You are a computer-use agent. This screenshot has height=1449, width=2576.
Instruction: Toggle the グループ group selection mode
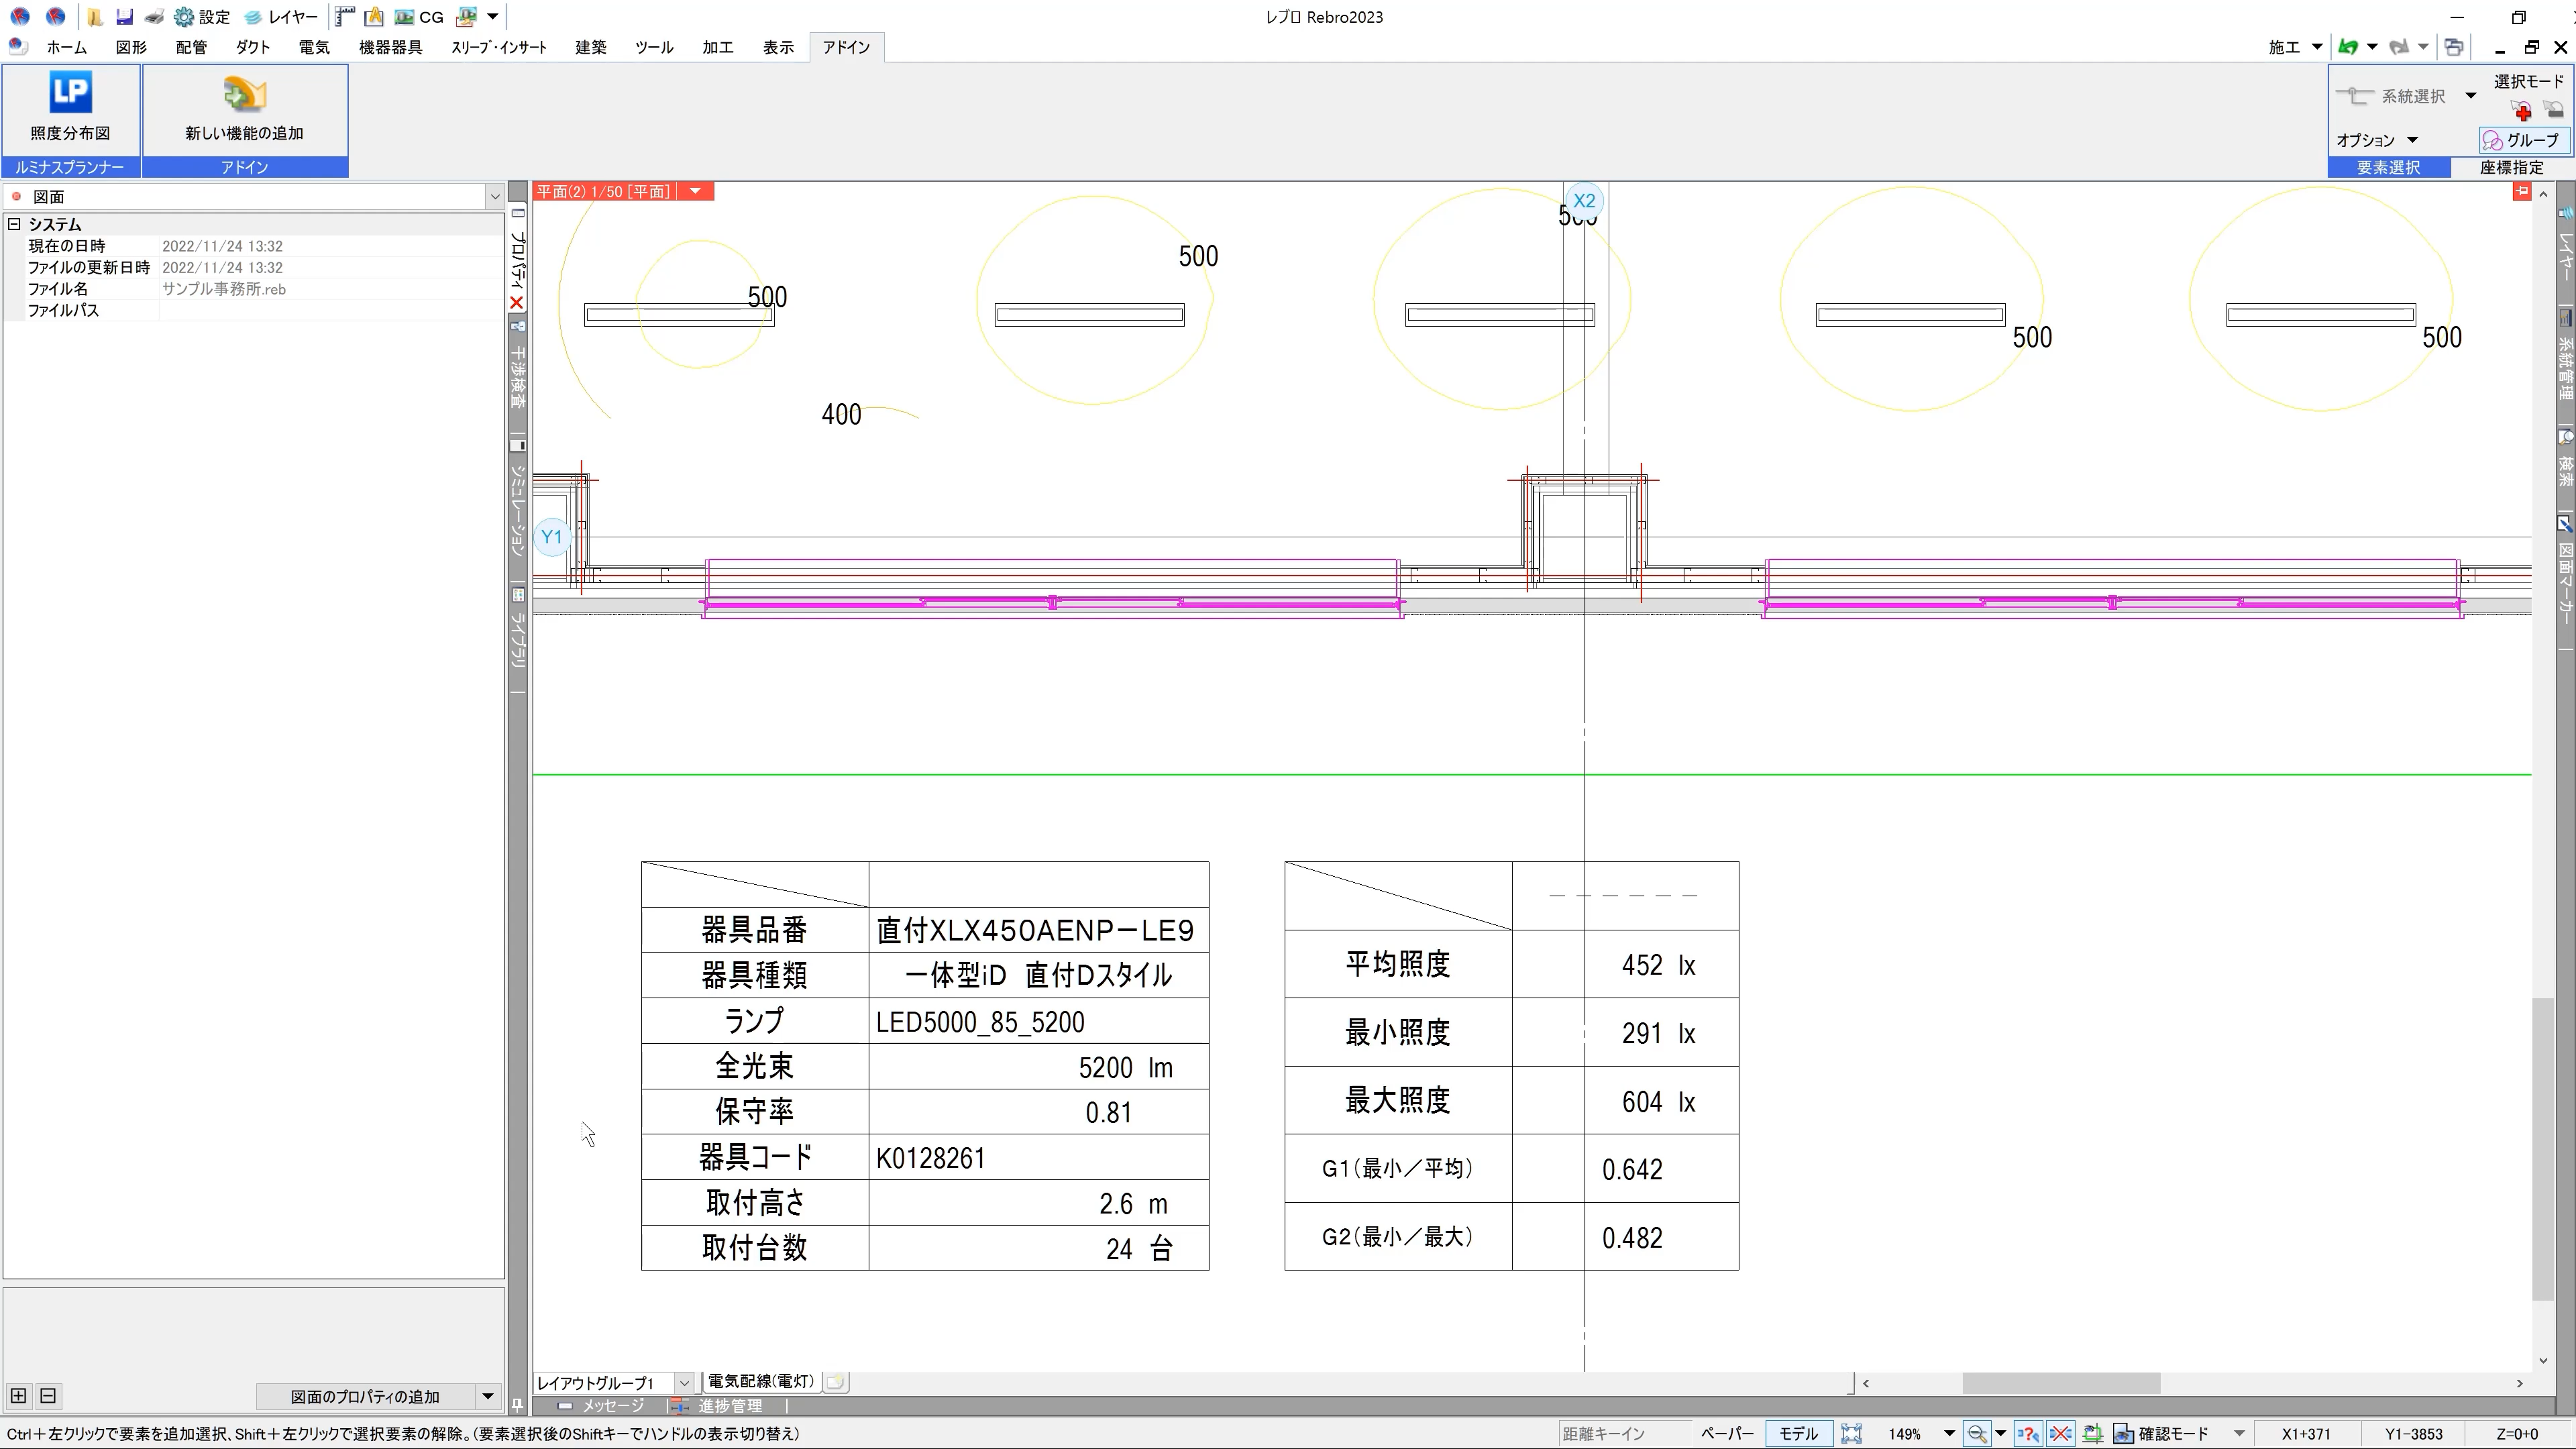pyautogui.click(x=2522, y=140)
